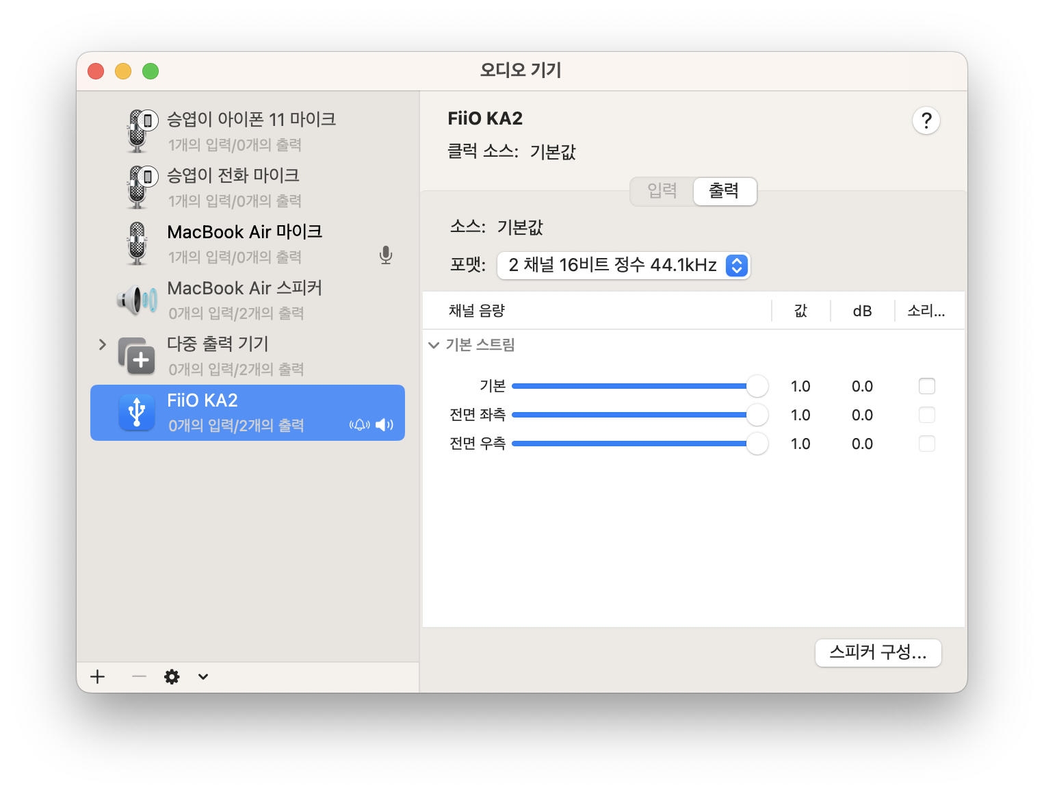Click the 기본 row value 1.0
Screen dimensions: 1044x794
[800, 387]
